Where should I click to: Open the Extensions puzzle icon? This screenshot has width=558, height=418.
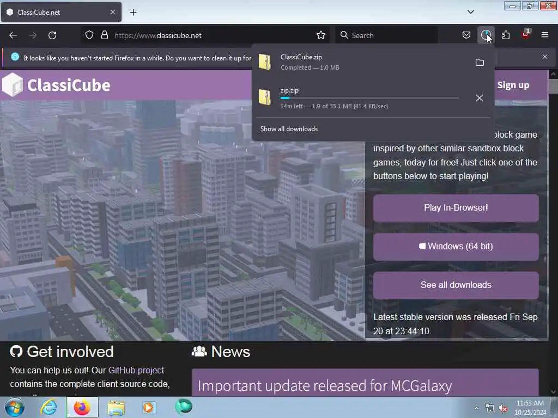point(506,35)
